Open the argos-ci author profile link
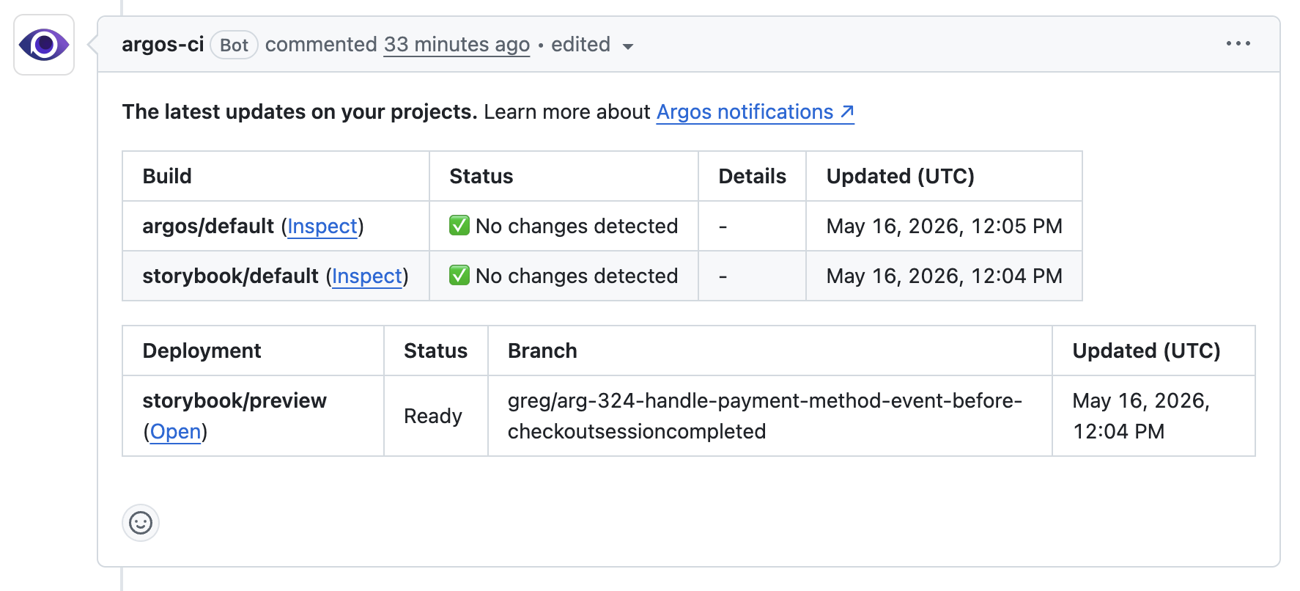The width and height of the screenshot is (1300, 591). coord(163,45)
